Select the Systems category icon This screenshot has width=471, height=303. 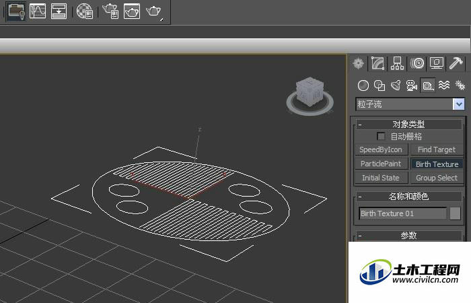460,86
